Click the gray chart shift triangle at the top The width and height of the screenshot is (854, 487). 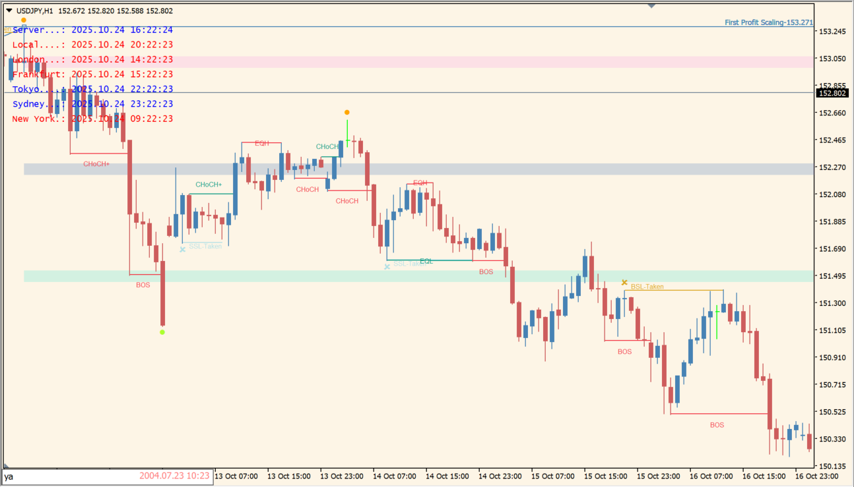point(652,6)
